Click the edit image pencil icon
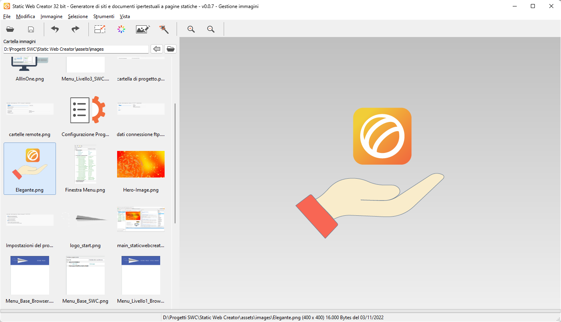The image size is (561, 322). 143,29
